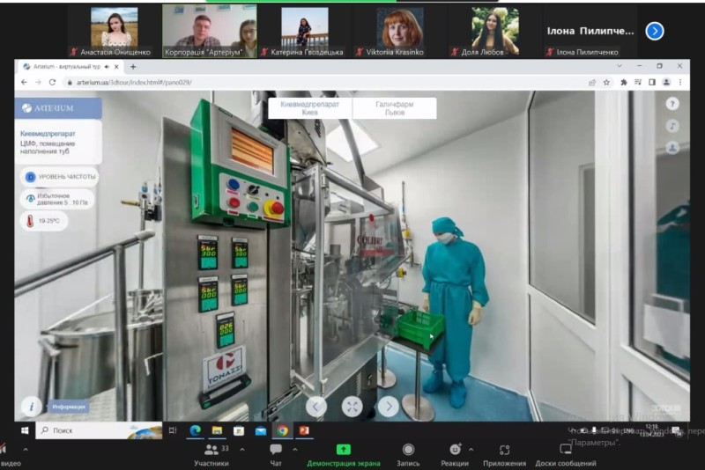Click the Демонстрация экрана share button
This screenshot has height=470, width=705.
tap(343, 453)
